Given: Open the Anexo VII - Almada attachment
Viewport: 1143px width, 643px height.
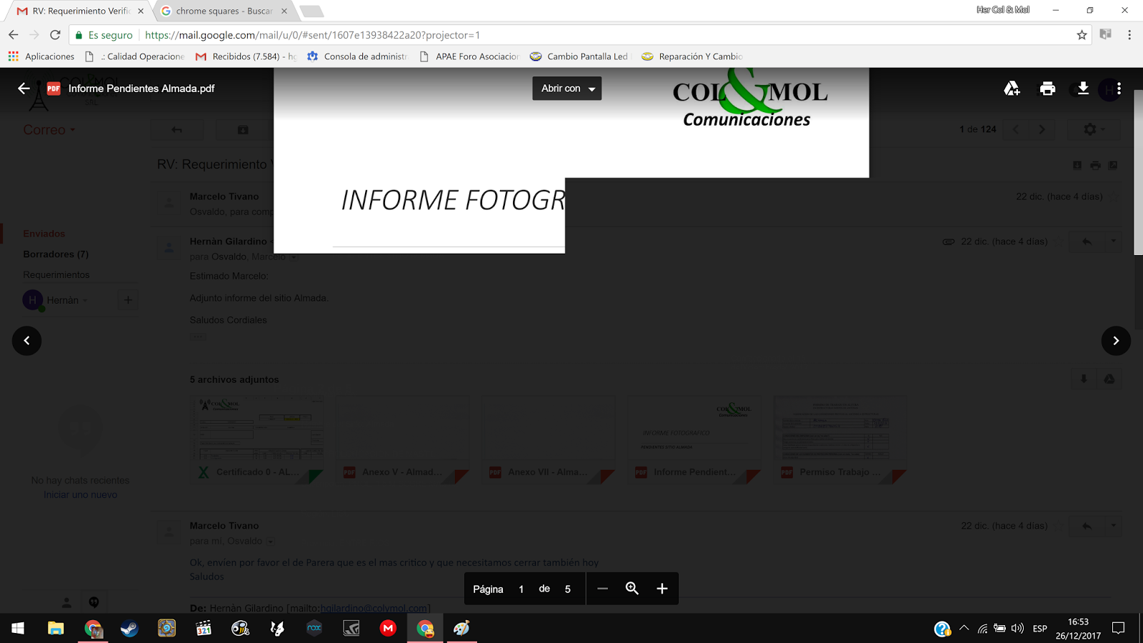Looking at the screenshot, I should (549, 440).
